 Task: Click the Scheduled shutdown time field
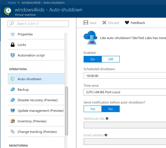pos(125,76)
